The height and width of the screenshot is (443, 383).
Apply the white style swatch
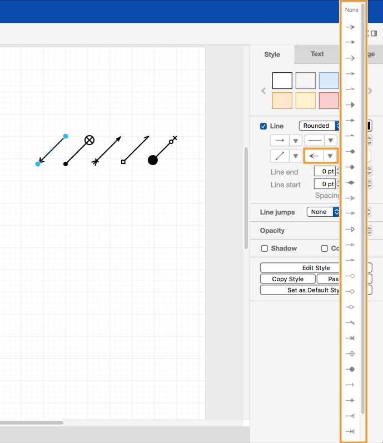coord(282,81)
